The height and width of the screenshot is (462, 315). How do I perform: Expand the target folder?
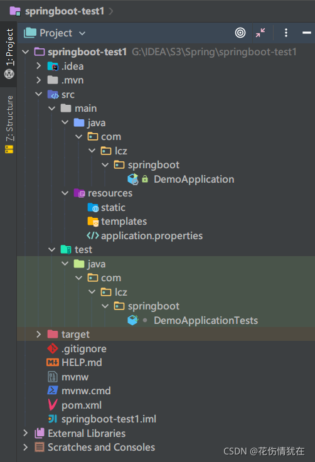pos(39,334)
